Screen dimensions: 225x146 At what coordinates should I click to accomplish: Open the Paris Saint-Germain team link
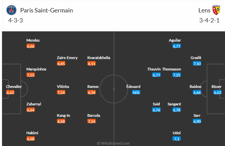tap(47, 10)
